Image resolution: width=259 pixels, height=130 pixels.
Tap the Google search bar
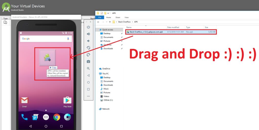pyautogui.click(x=43, y=39)
